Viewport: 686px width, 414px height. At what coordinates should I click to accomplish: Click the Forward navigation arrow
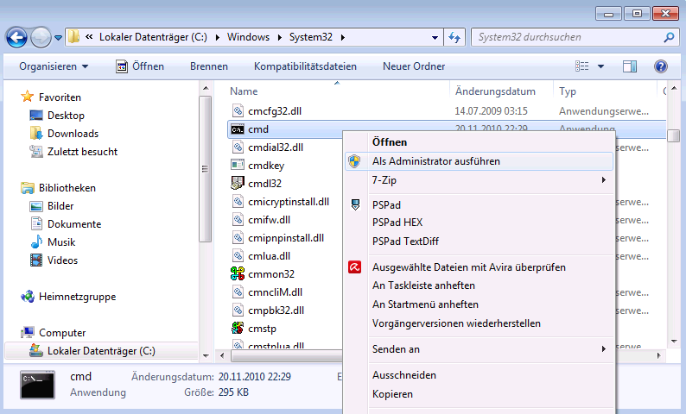[x=41, y=38]
